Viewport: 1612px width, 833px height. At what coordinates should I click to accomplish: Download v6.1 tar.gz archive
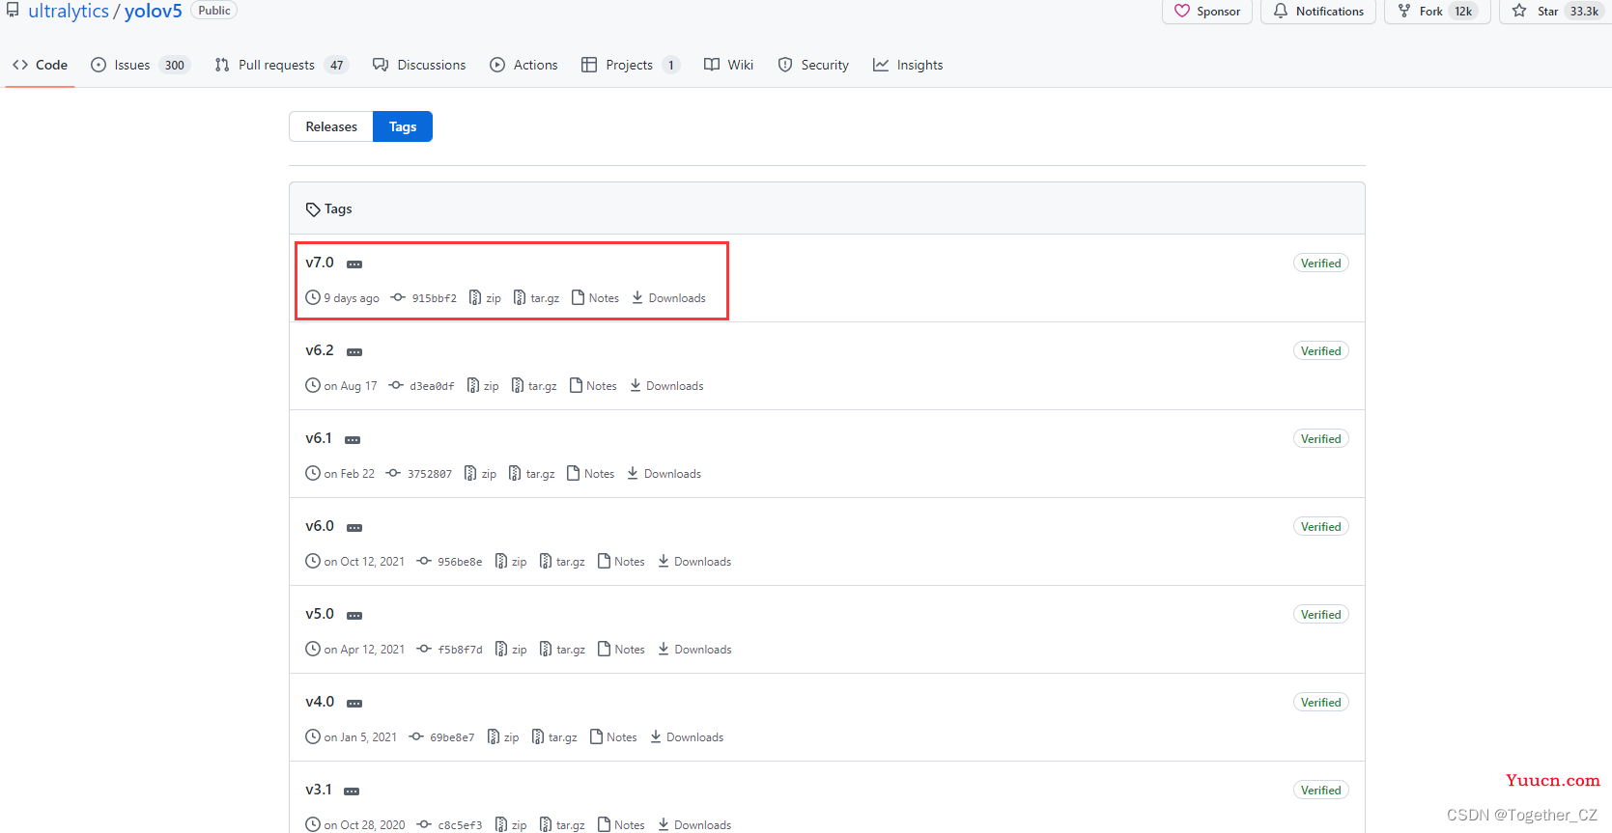click(532, 474)
